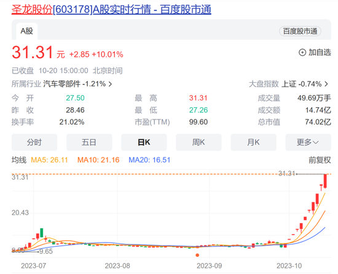Click the latest red candlestick at 31.31
This screenshot has height=274, width=338.
325,181
